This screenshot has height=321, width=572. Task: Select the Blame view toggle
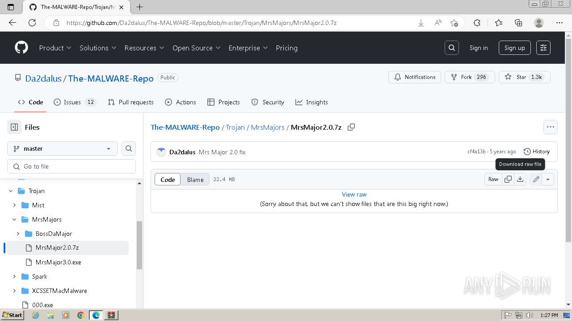click(195, 179)
